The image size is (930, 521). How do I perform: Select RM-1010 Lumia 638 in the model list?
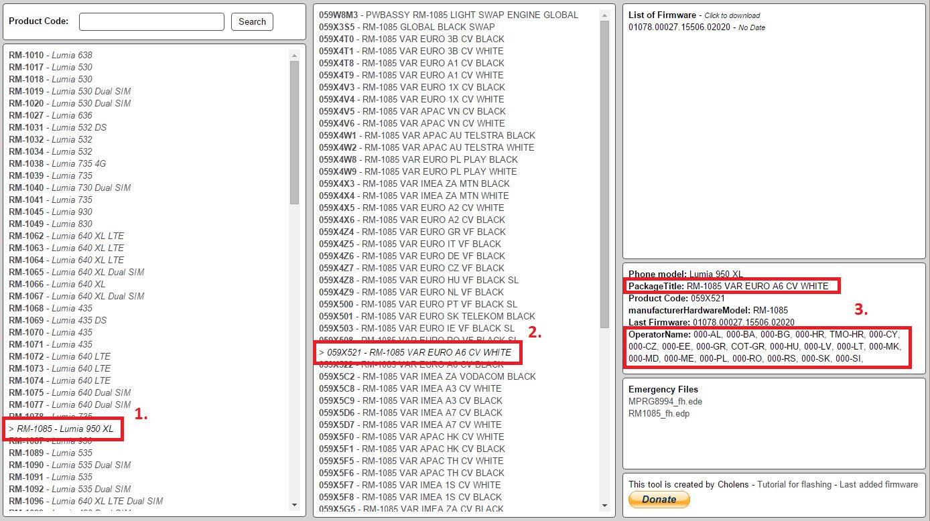point(51,55)
